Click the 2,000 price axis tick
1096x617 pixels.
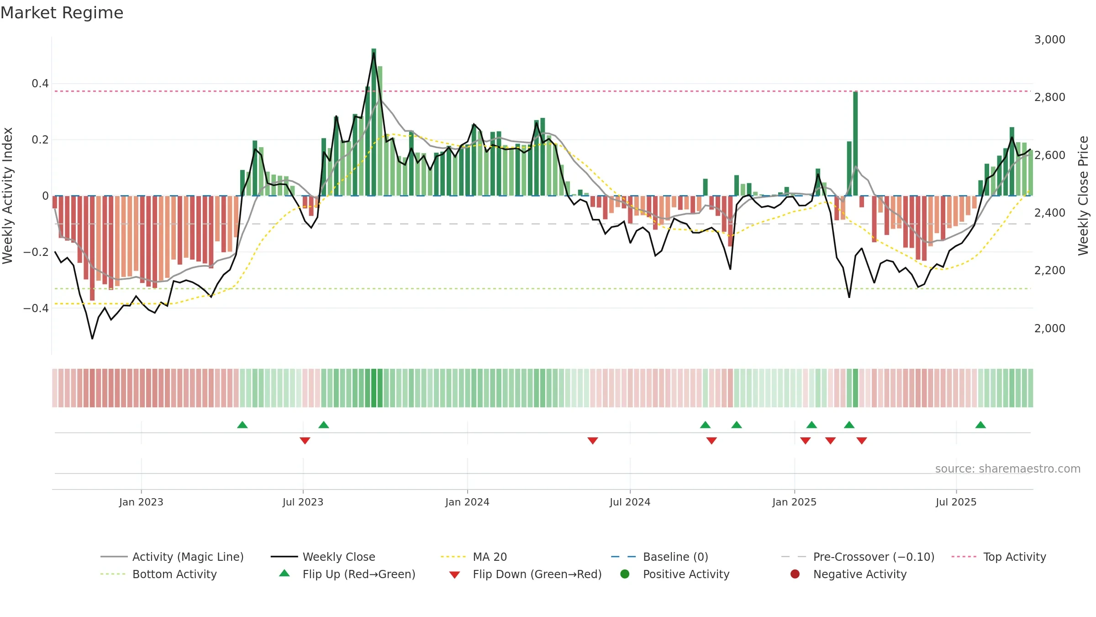1049,329
